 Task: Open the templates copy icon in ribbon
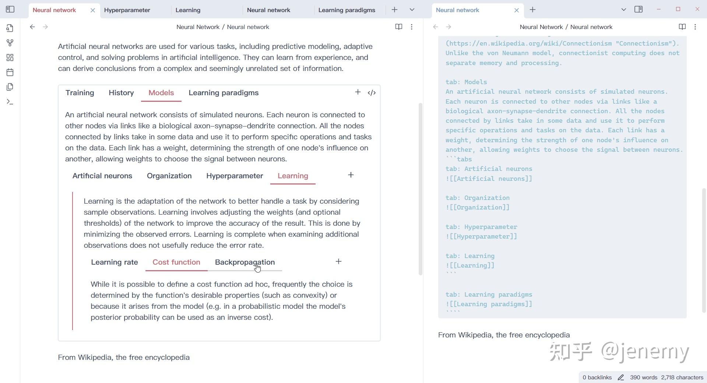10,87
